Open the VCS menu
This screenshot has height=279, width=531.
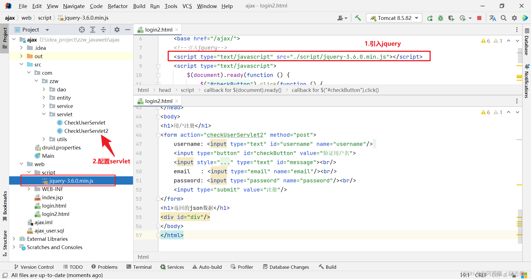click(187, 6)
